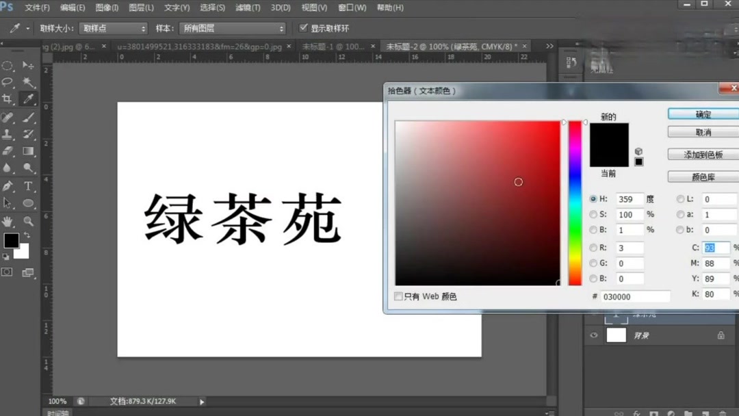The image size is (739, 416).
Task: Open the 滤镜 menu
Action: click(248, 8)
